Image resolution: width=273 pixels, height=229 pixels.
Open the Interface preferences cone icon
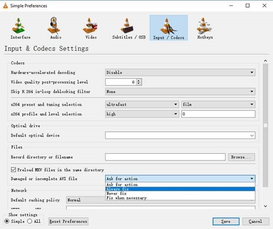coord(18,26)
